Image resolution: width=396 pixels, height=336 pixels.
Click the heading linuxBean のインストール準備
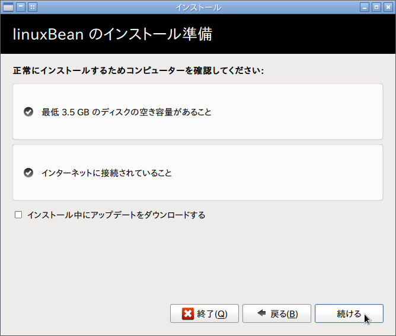click(x=113, y=34)
